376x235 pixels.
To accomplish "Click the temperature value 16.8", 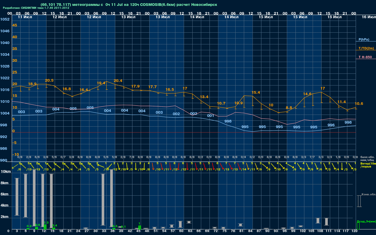I will (x=67, y=89).
